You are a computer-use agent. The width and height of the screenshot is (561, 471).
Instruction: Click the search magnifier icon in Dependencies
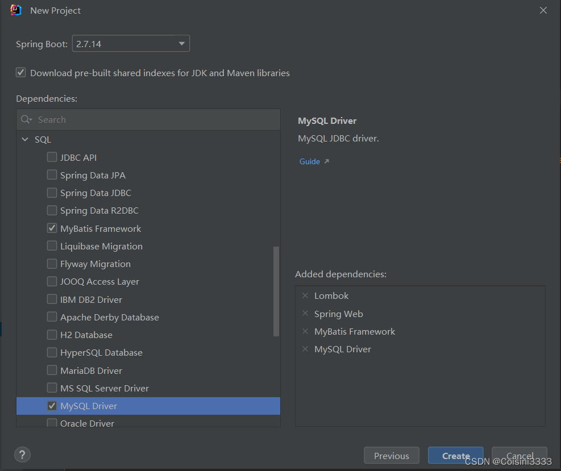26,119
